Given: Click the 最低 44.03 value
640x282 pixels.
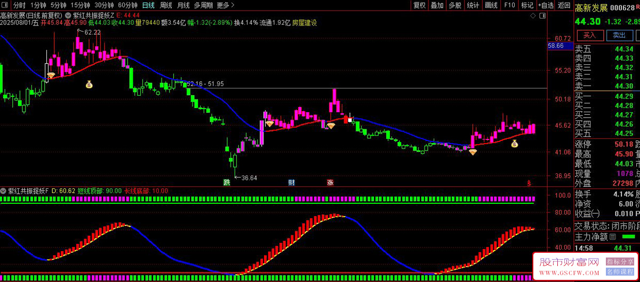Looking at the screenshot, I should (x=624, y=164).
